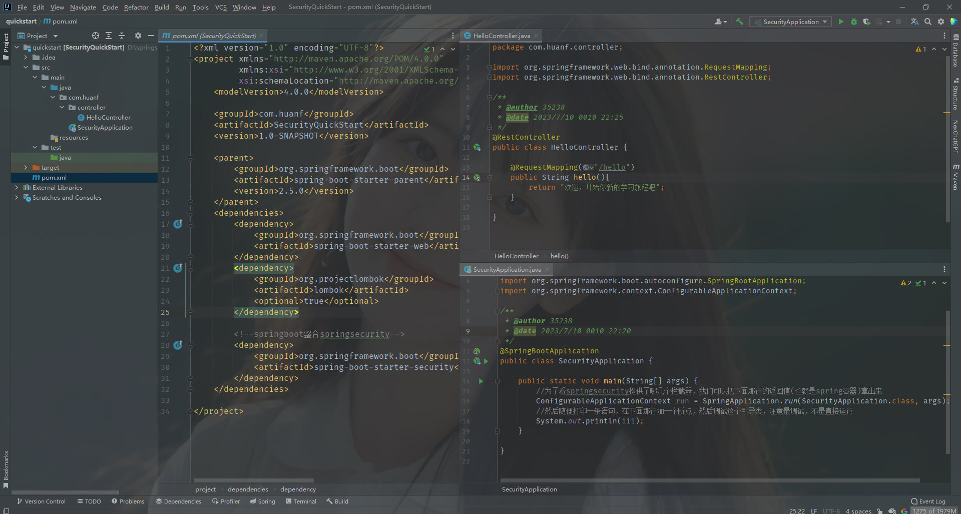Select HelloController in the project tree
This screenshot has height=514, width=961.
108,117
